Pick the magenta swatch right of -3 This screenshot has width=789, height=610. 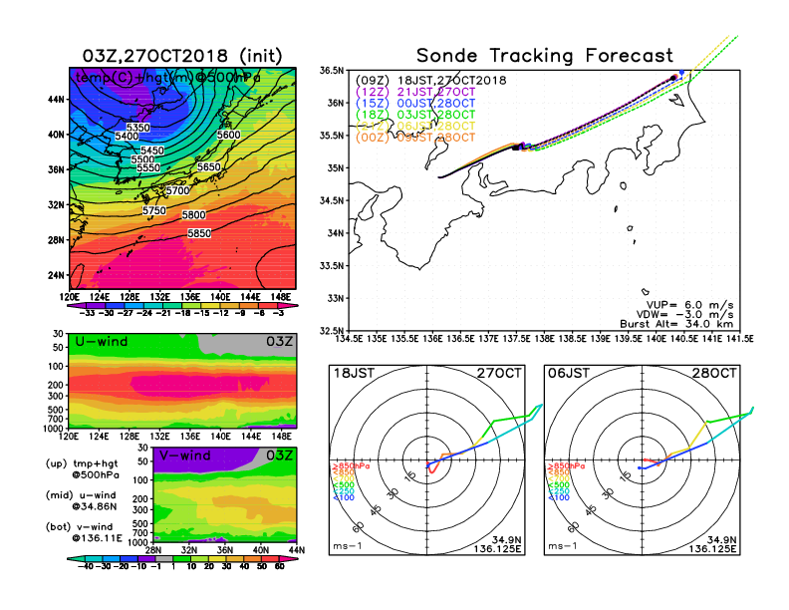point(288,306)
